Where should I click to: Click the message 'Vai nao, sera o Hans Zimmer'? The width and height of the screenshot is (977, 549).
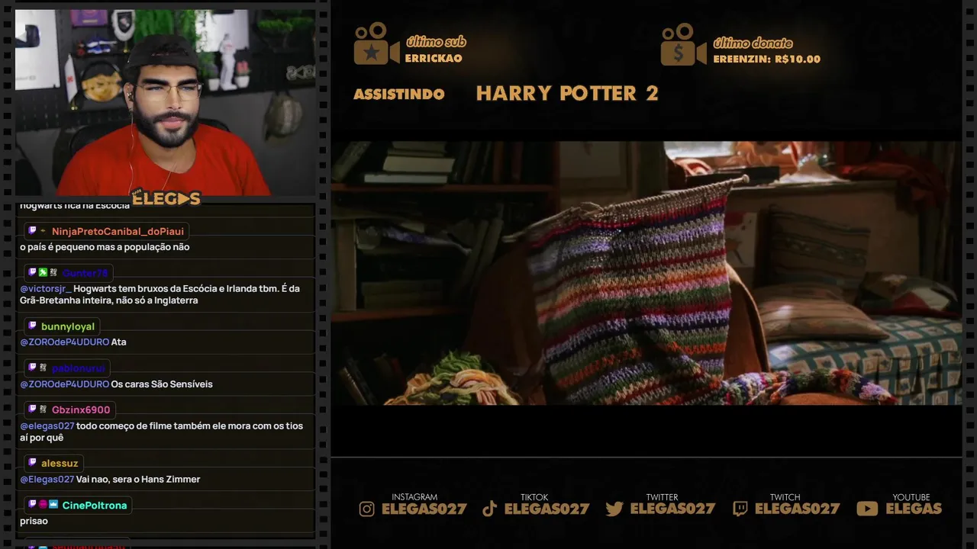tap(138, 480)
